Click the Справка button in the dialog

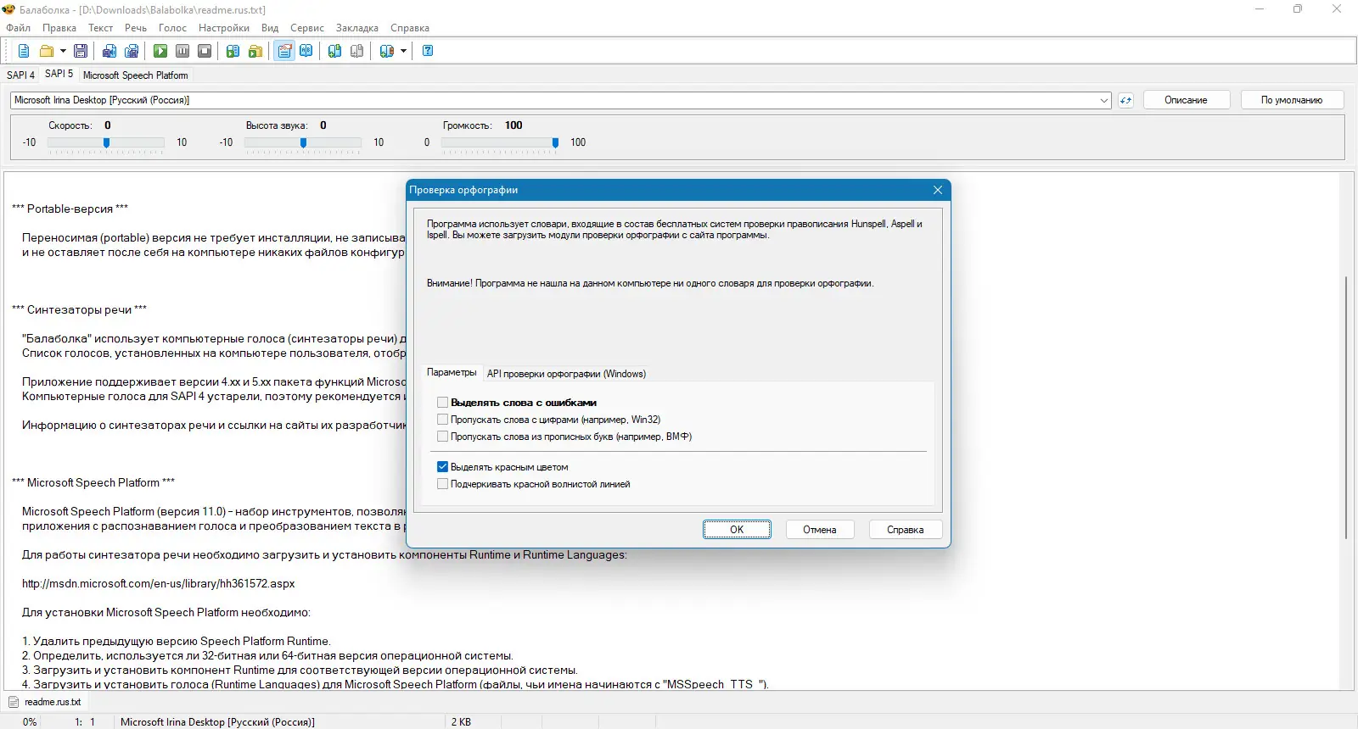(905, 530)
